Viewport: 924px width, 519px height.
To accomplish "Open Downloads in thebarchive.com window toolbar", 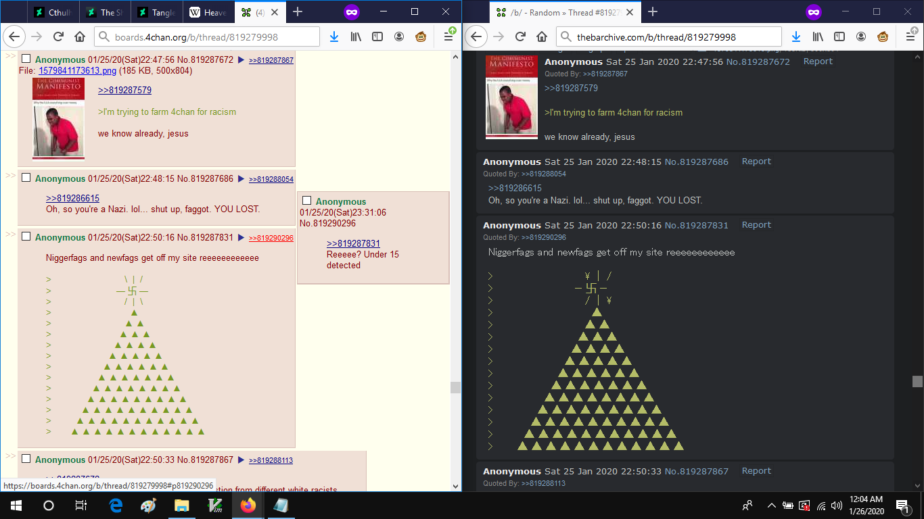I will pyautogui.click(x=796, y=37).
